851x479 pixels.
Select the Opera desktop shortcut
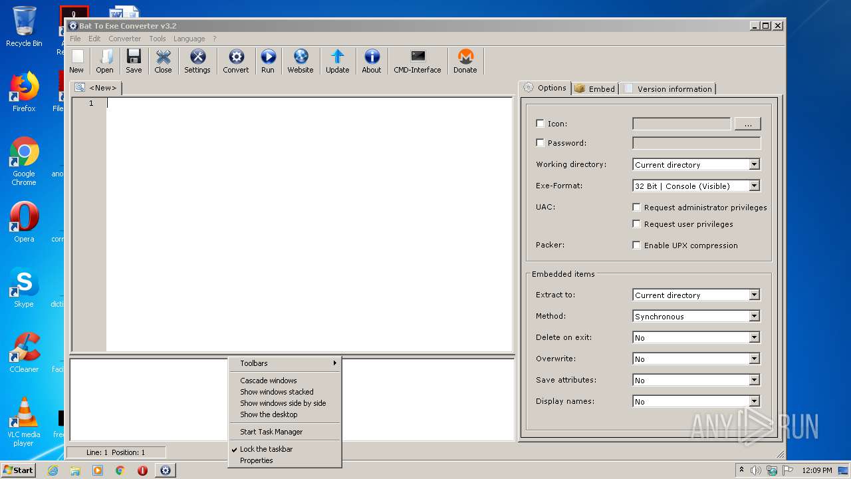tap(24, 223)
